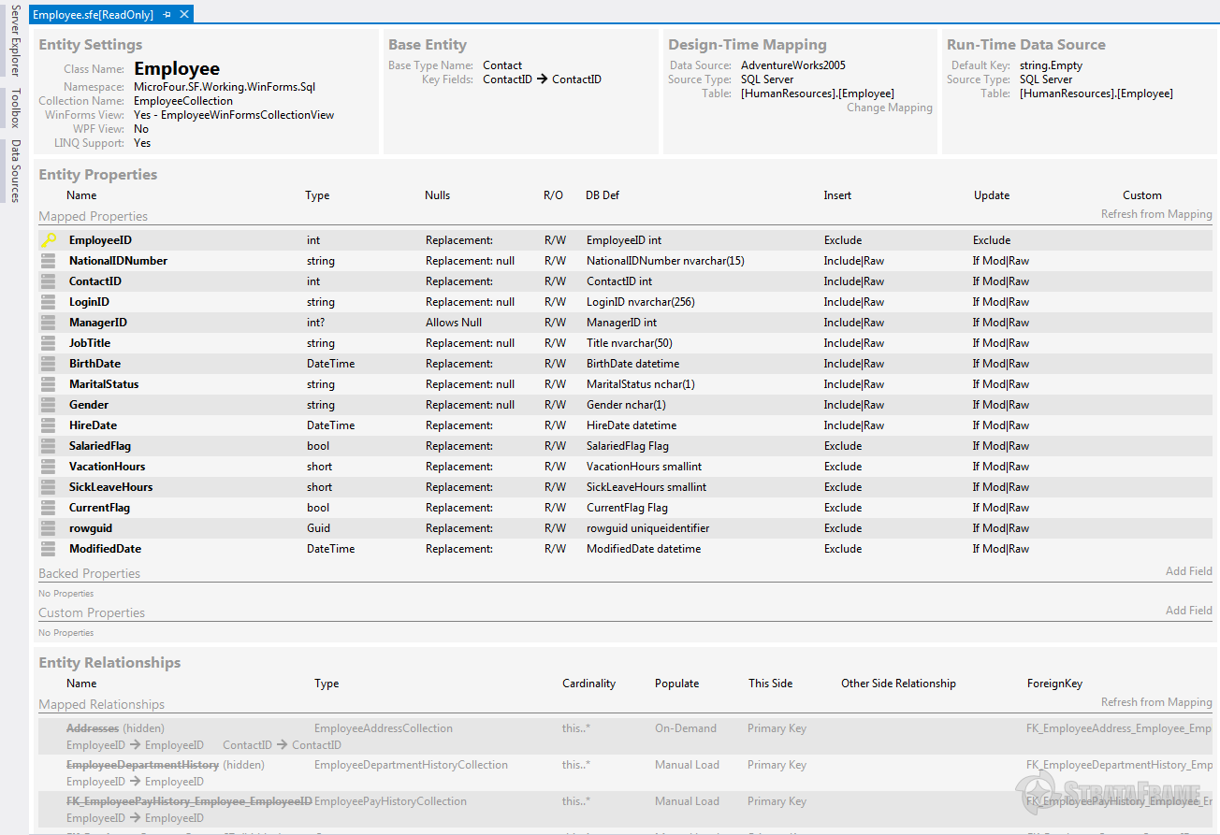Open the Server Explorer side tab

tap(15, 39)
